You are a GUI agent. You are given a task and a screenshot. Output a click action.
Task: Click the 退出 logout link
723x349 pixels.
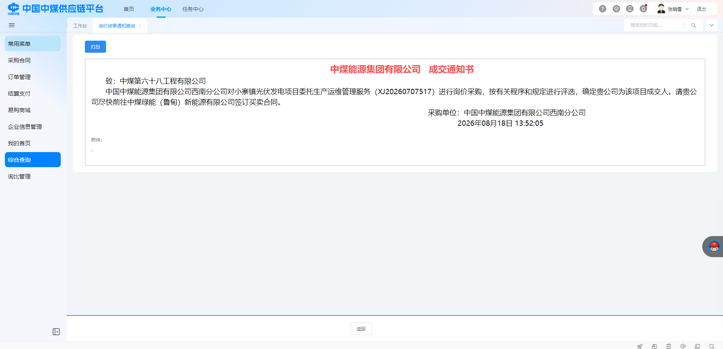[701, 9]
